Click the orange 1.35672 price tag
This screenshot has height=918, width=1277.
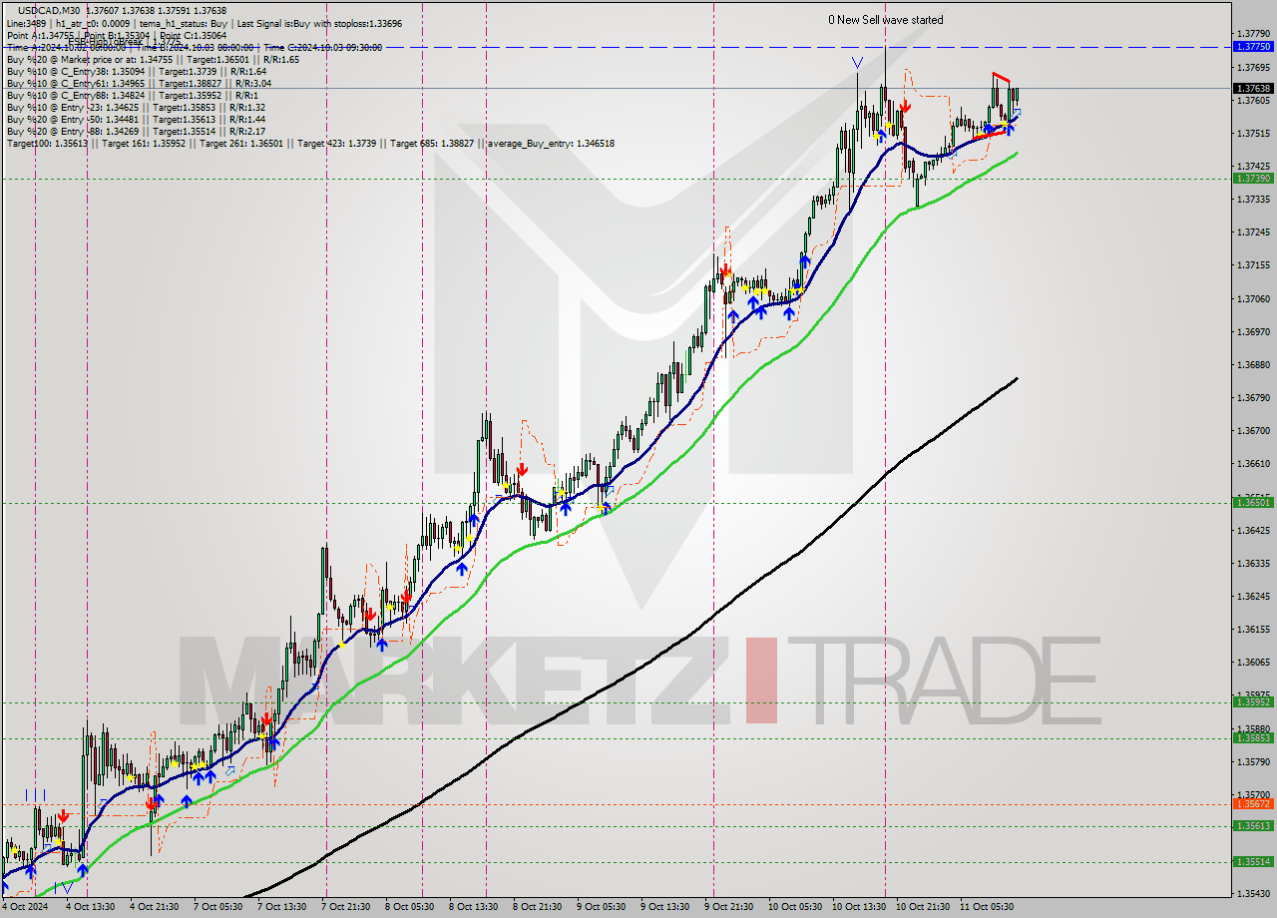coord(1253,803)
